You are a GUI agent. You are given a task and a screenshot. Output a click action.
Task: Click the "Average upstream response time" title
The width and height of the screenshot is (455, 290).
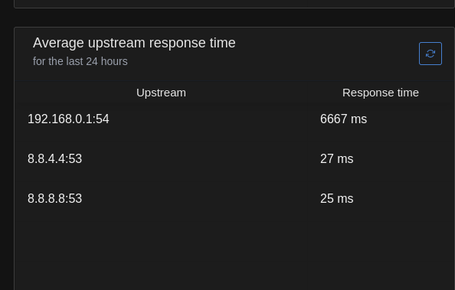coord(134,43)
